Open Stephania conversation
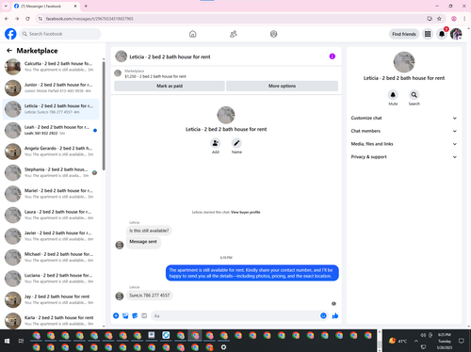This screenshot has width=471, height=352. point(51,172)
